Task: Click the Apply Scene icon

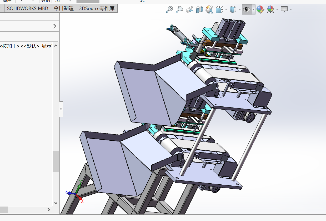Action: point(270,10)
